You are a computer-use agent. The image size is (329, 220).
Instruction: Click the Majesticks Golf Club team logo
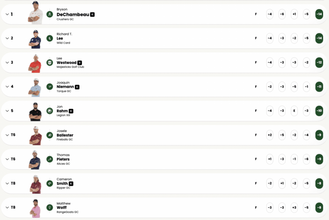coord(50,62)
